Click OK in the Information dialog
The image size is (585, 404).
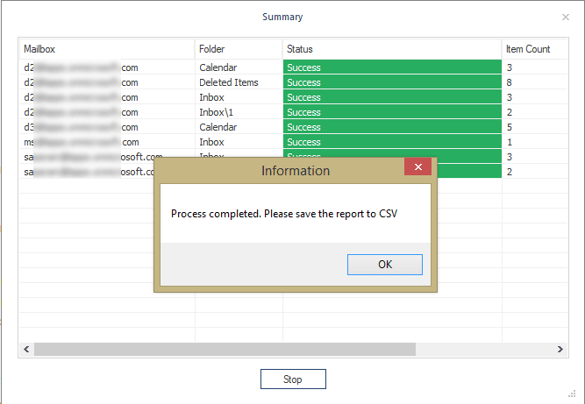(x=384, y=264)
